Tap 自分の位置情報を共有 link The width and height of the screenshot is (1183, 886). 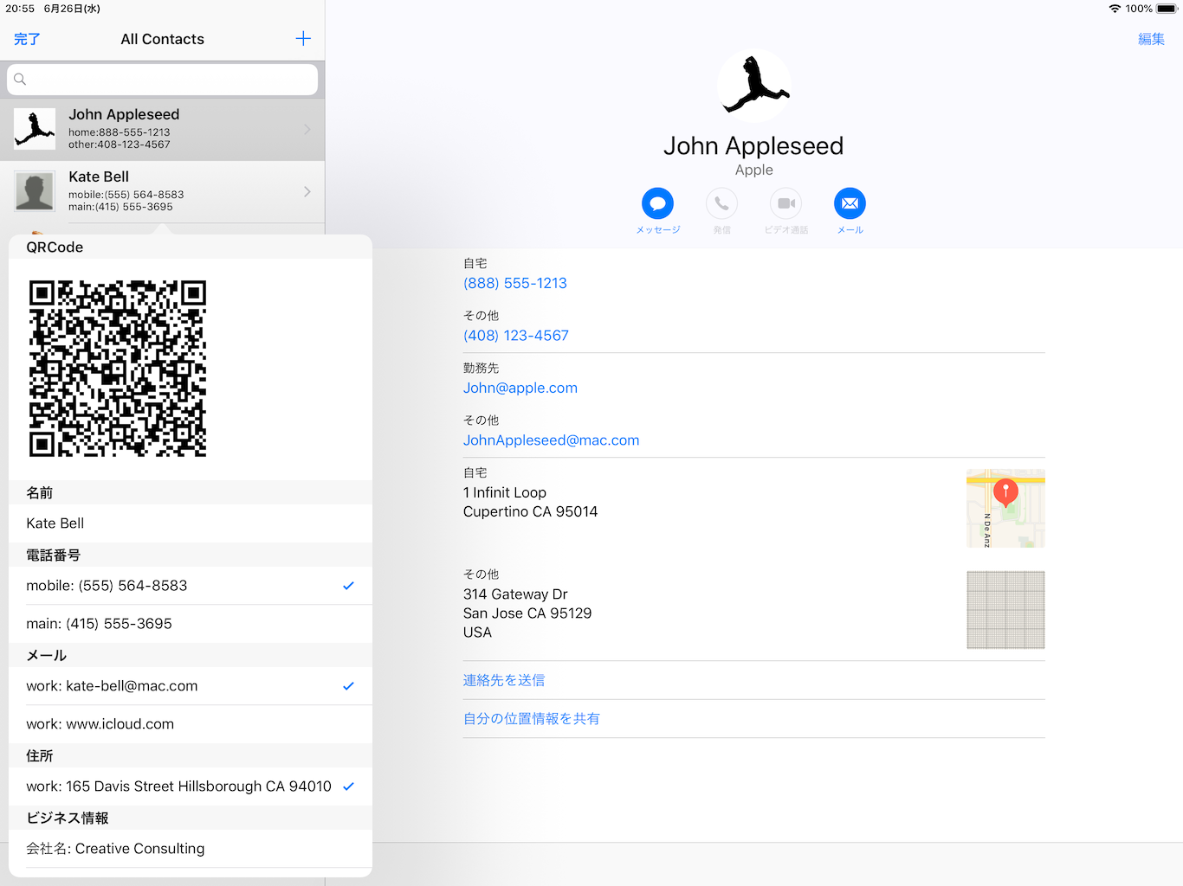[531, 718]
